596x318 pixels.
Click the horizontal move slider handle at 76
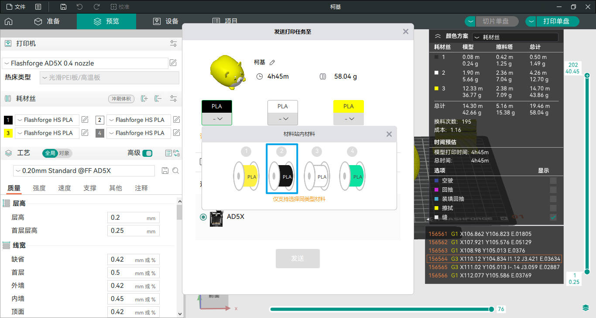[x=492, y=309]
